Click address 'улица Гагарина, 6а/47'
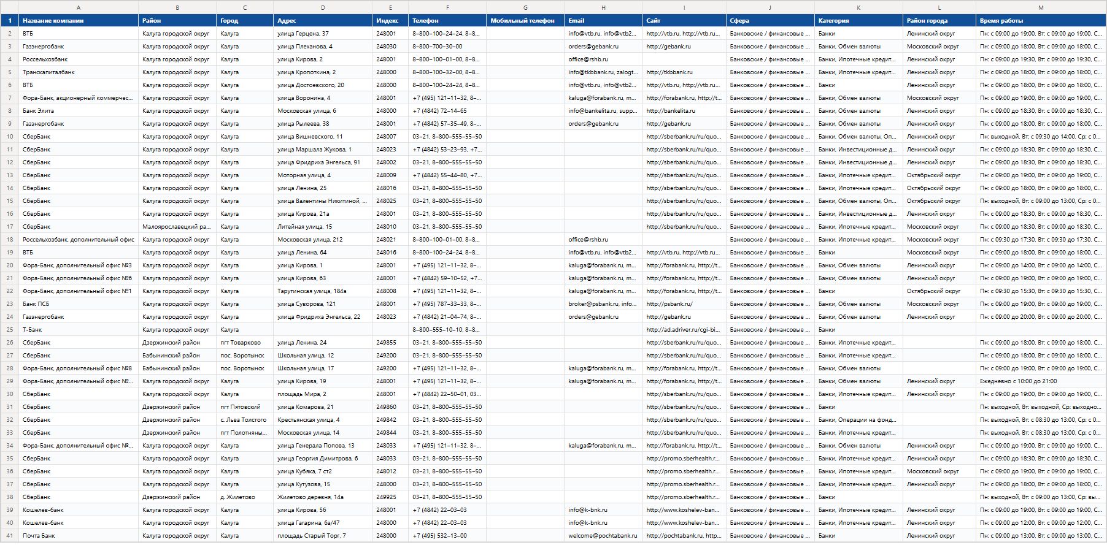1107x553 pixels. pyautogui.click(x=323, y=523)
